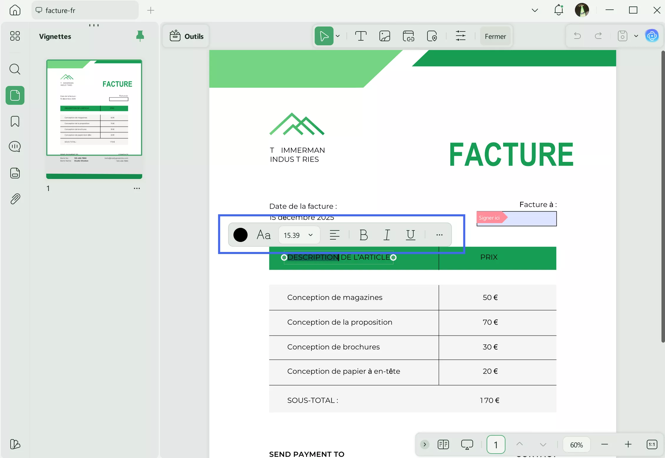The image size is (665, 458).
Task: Select page 1 thumbnail in Vignettes panel
Action: coord(94,117)
